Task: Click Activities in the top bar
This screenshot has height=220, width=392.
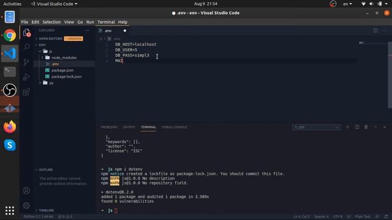Action: coord(12,4)
